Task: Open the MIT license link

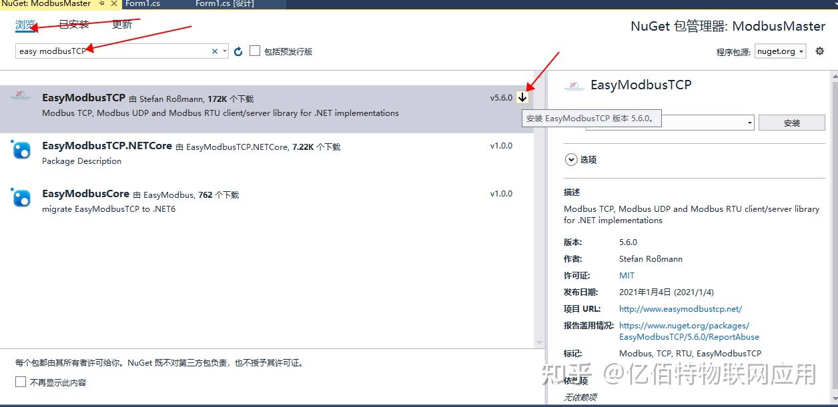Action: tap(626, 275)
